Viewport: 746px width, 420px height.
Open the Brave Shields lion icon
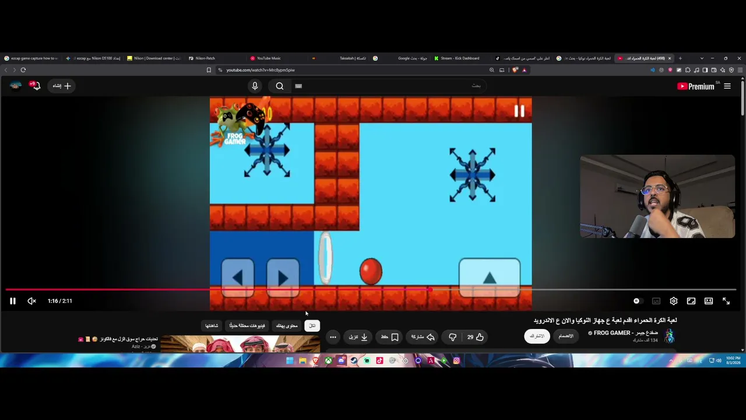515,70
